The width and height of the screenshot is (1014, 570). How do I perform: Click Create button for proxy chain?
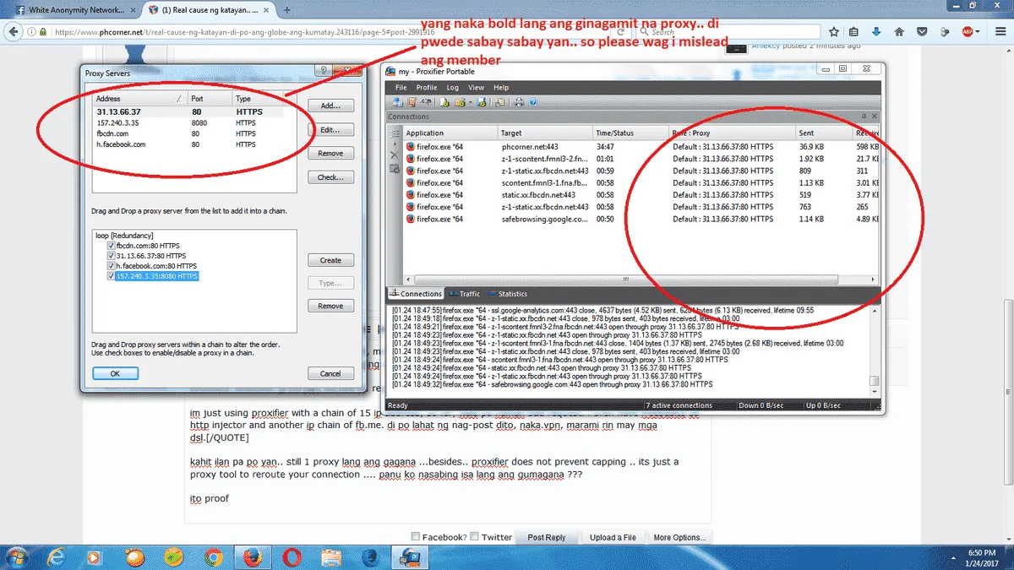pos(330,260)
